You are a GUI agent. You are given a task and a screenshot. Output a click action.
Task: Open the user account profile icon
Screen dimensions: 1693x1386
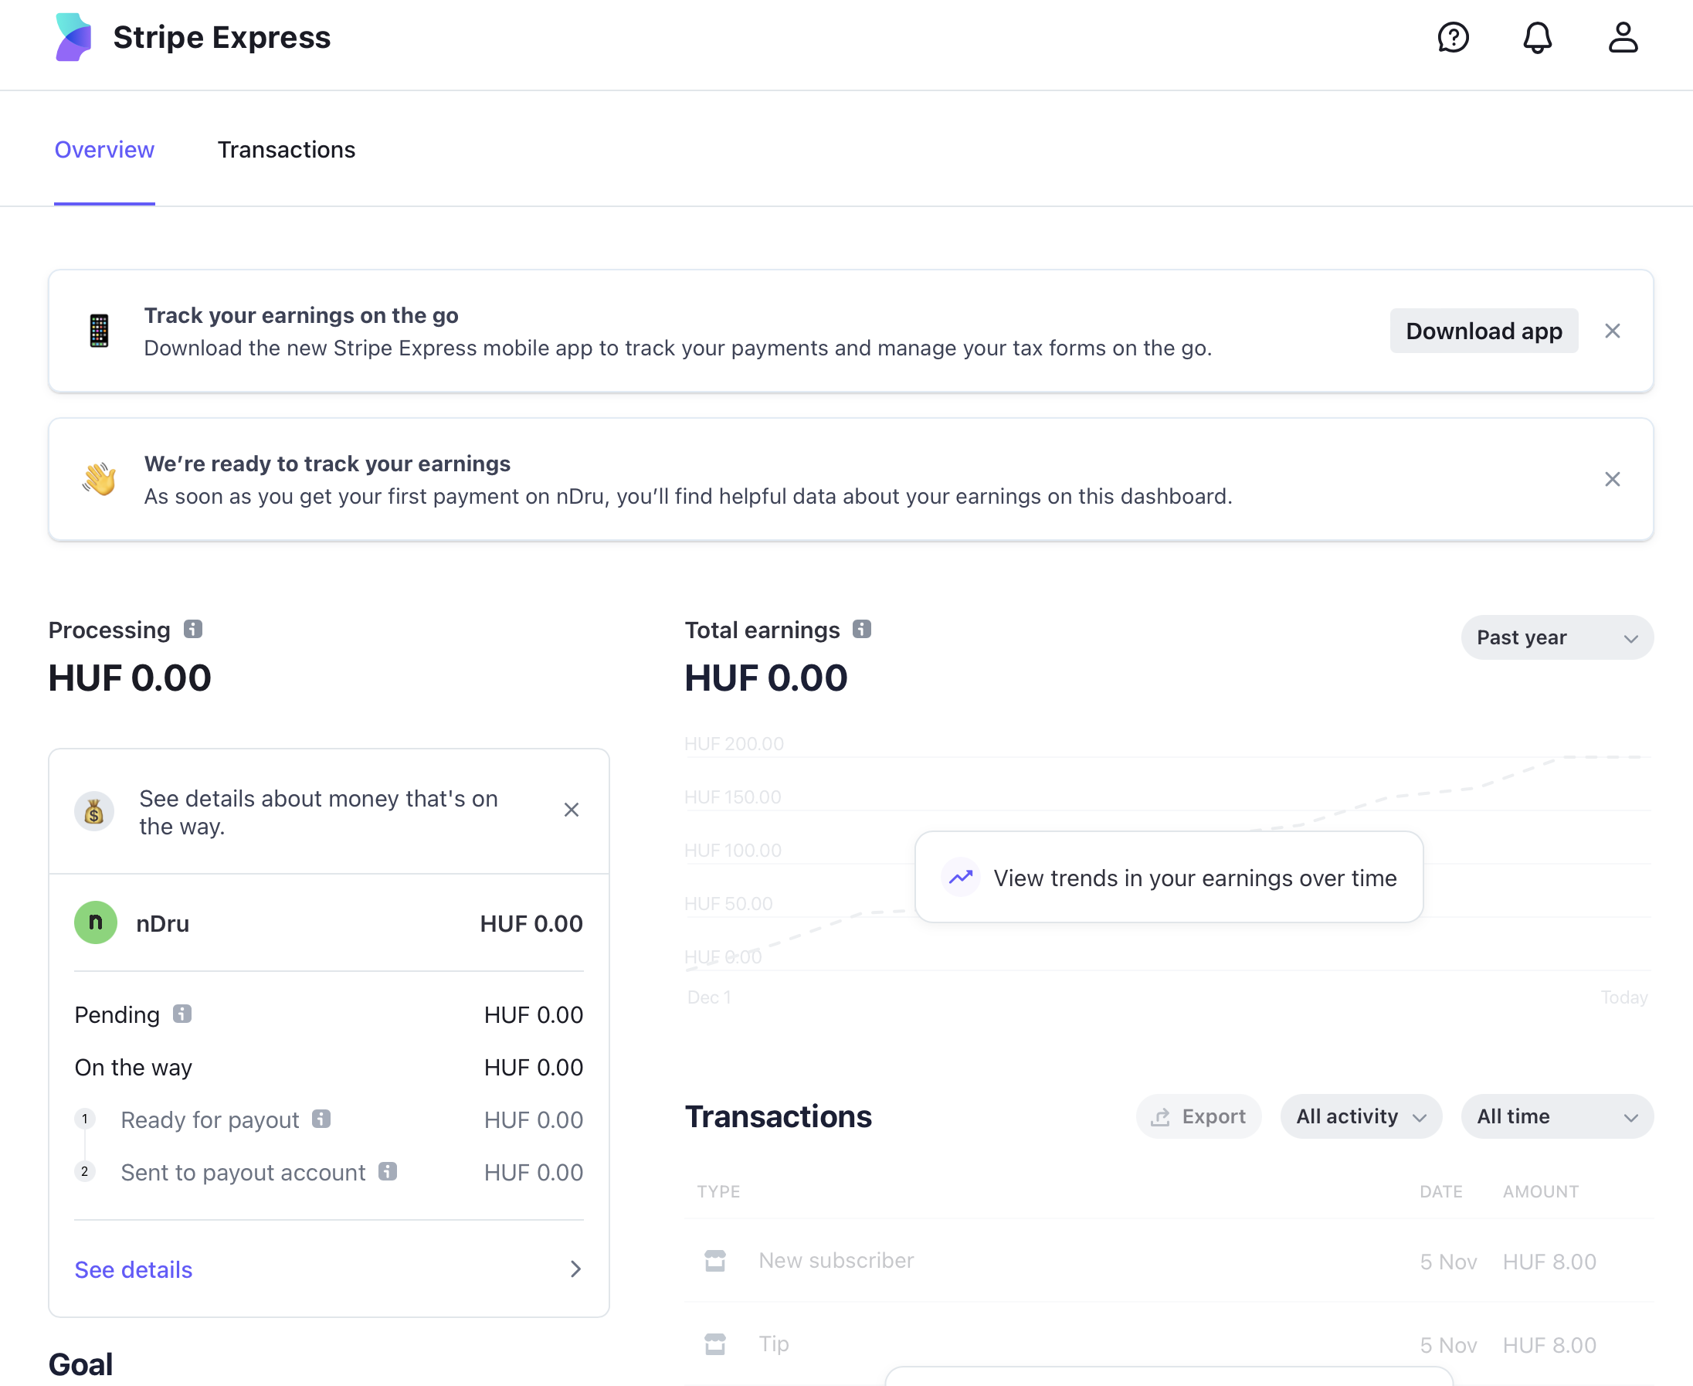click(1623, 38)
